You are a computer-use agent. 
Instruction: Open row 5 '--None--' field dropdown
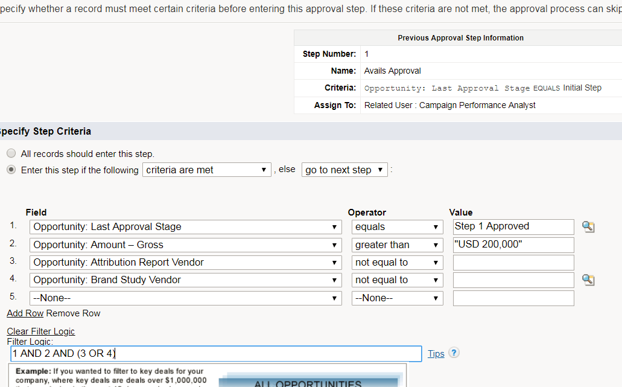186,298
